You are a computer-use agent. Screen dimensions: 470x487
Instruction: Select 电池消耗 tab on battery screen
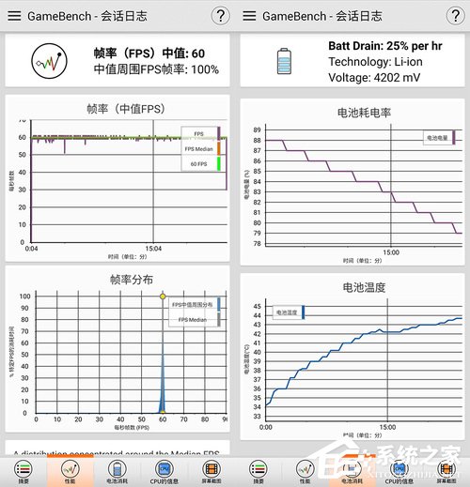(x=352, y=472)
